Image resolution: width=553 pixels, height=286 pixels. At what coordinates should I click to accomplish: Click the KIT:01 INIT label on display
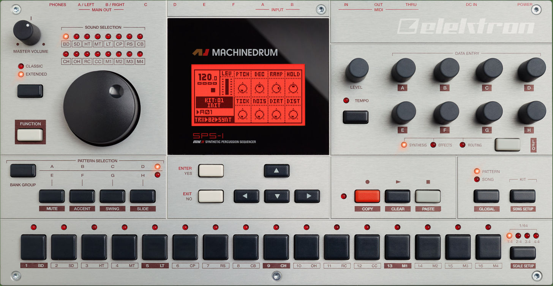[x=214, y=102]
